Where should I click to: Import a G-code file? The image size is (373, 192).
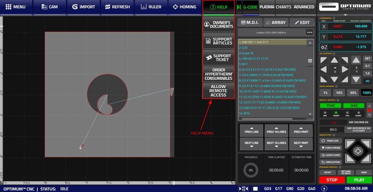(83, 7)
